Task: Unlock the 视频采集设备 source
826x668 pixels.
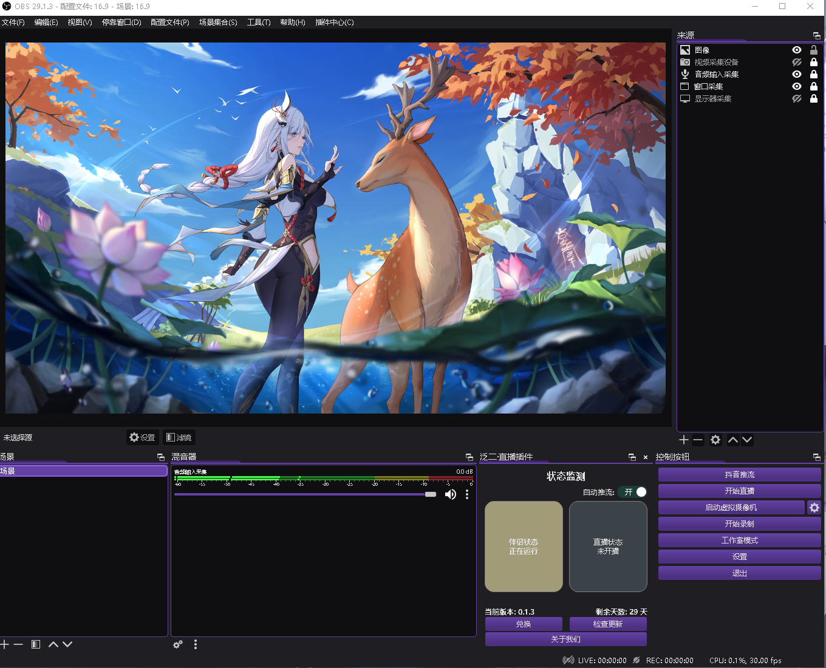Action: pyautogui.click(x=814, y=62)
